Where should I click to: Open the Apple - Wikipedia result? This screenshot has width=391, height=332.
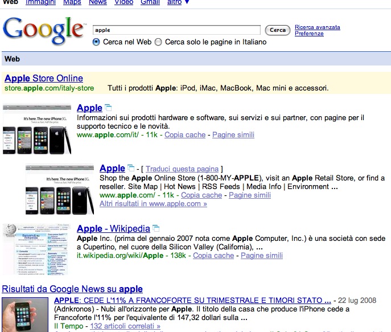coord(113,228)
